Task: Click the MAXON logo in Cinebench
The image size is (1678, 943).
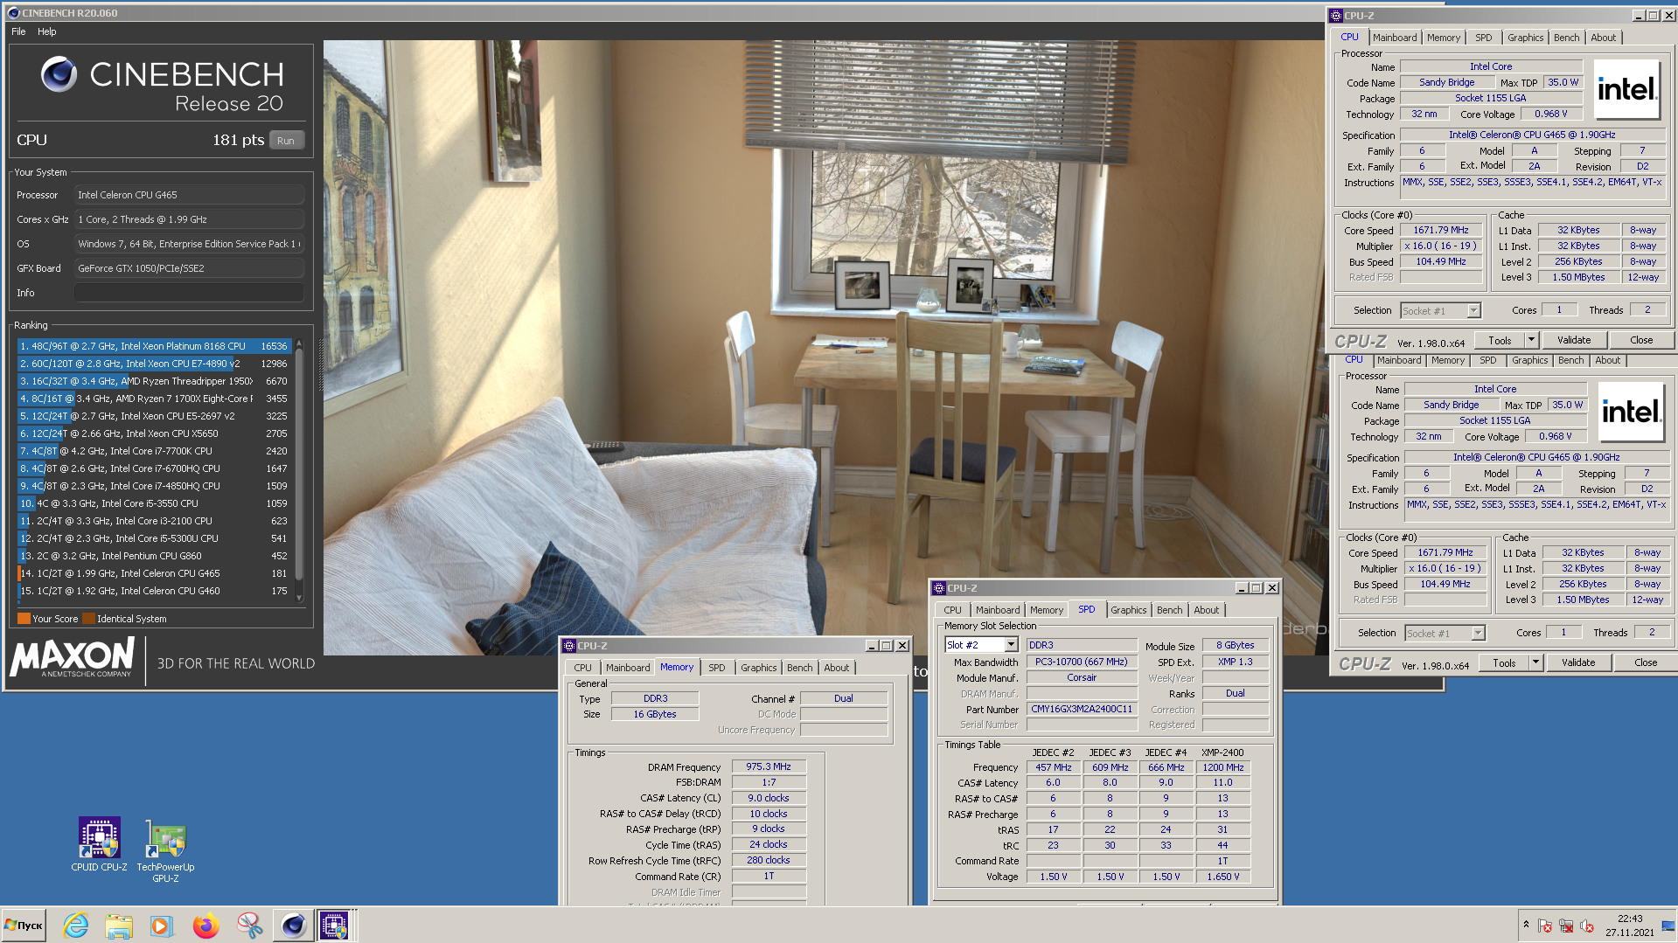Action: point(72,656)
